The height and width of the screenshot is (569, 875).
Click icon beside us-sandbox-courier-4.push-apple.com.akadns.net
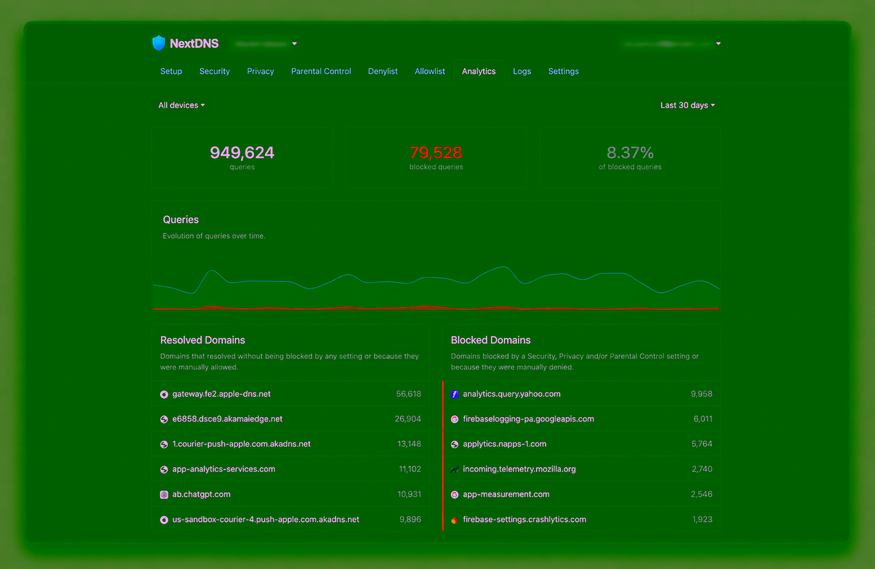click(x=164, y=520)
